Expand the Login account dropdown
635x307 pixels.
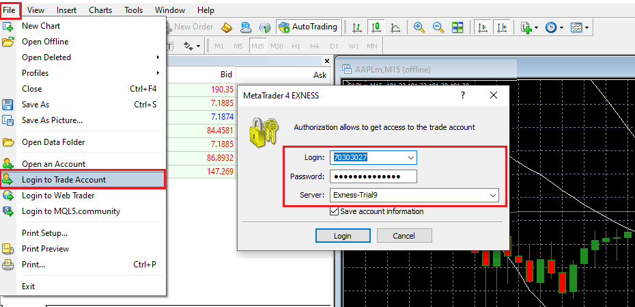pyautogui.click(x=410, y=157)
